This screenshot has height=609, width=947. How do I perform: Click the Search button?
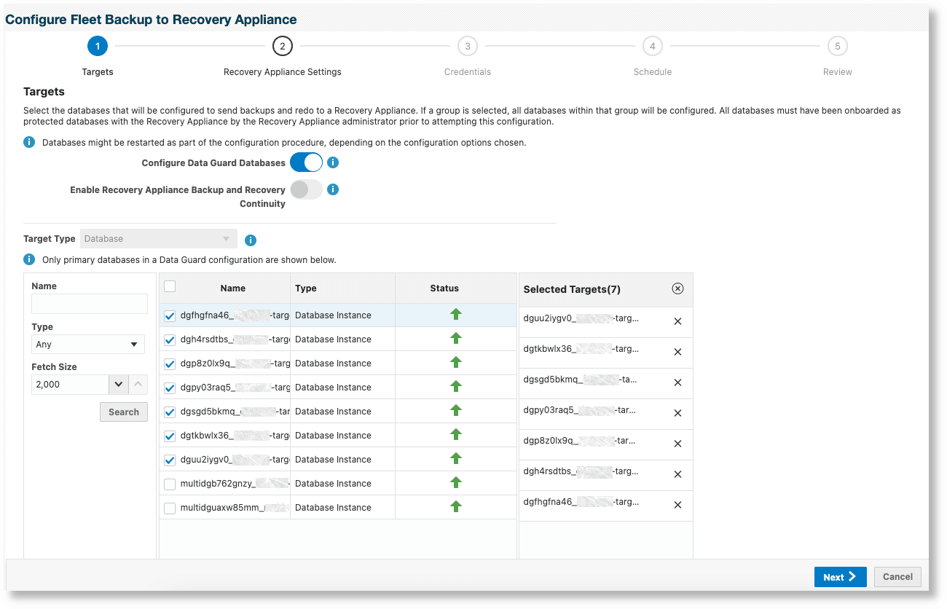pos(124,412)
